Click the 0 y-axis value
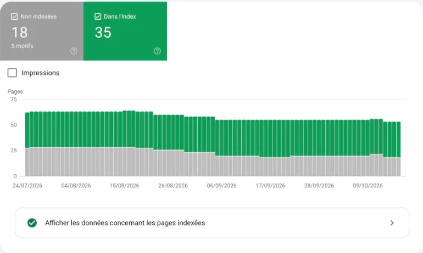 click(x=15, y=176)
